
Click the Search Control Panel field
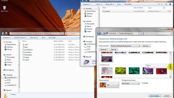coord(158,33)
